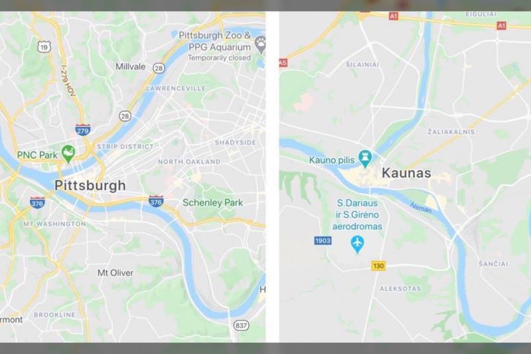Click the A5 highway badge
Screen dimensions: 531x354
point(283,62)
